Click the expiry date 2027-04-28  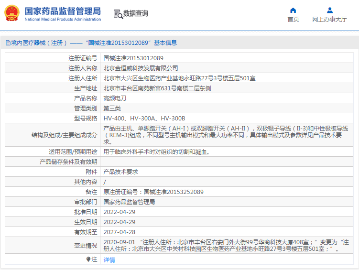point(119,232)
